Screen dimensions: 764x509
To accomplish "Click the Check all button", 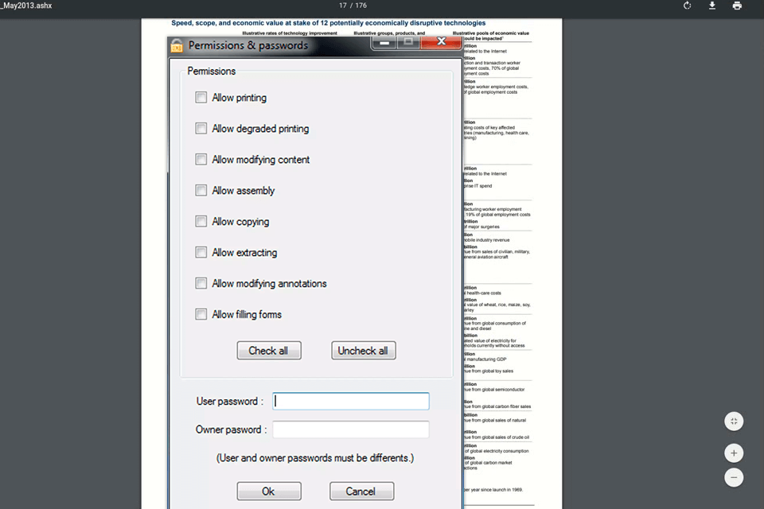I will tap(269, 351).
